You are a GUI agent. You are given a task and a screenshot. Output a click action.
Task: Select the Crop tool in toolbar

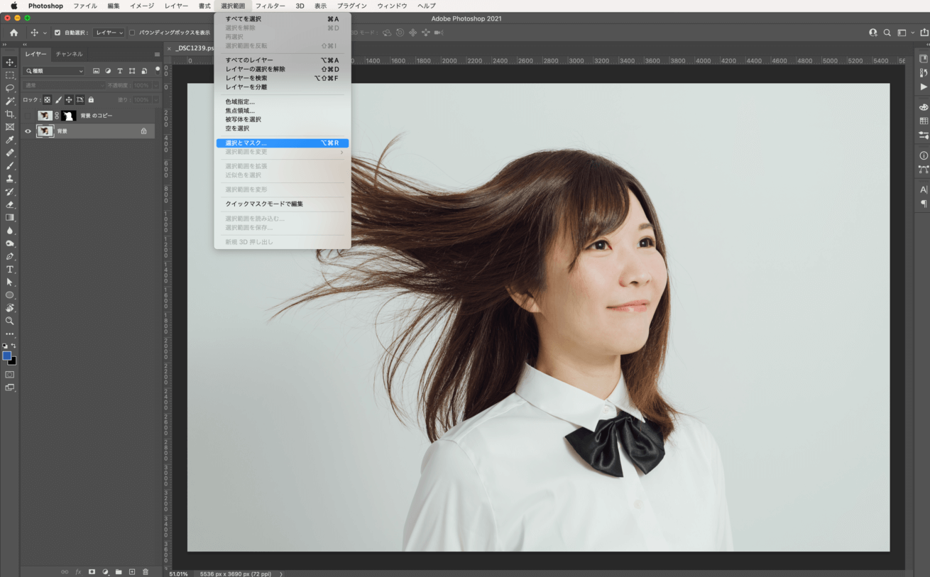tap(10, 114)
